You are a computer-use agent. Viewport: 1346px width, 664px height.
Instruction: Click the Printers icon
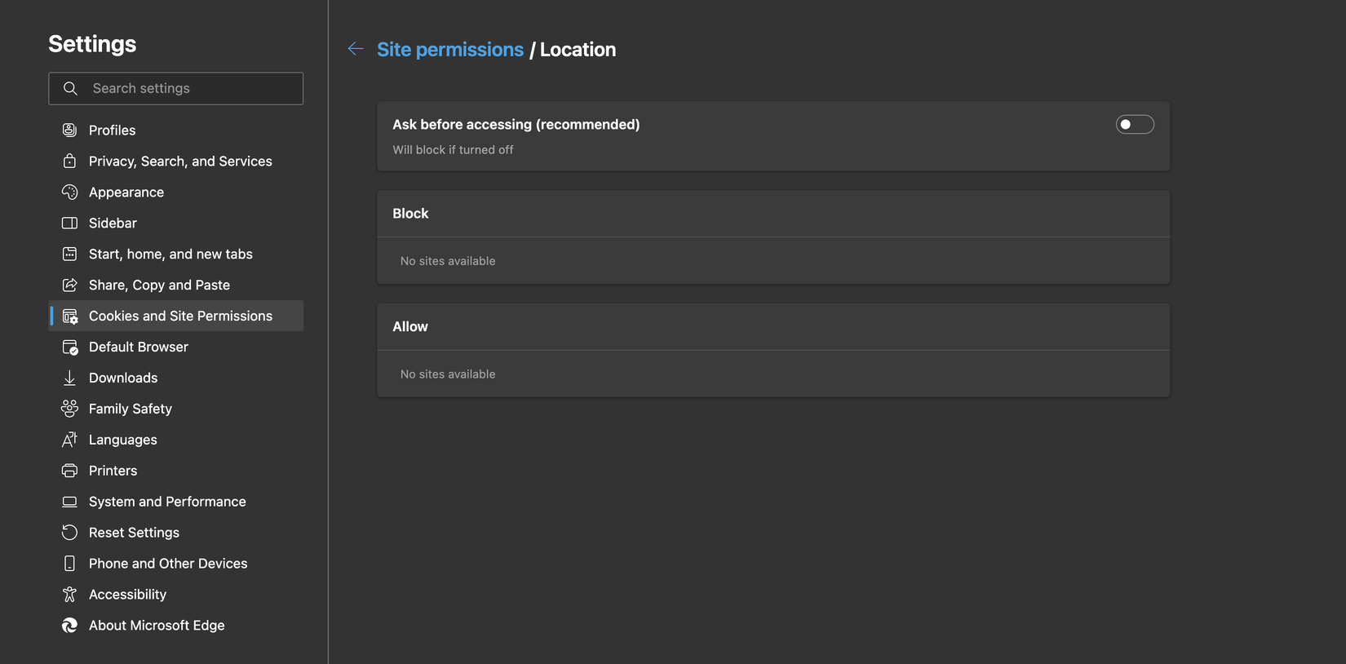69,471
